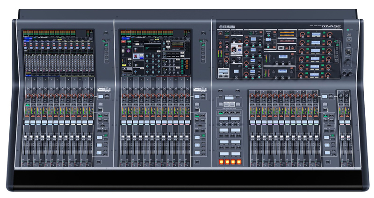Viewport: 374px width, 198px height.
Task: Click first master strip encoder at far right
Action: (x=341, y=96)
